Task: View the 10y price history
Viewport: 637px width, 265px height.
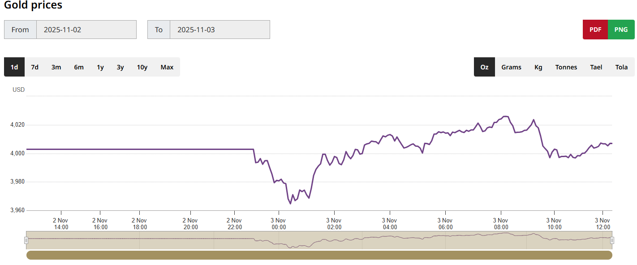Action: [x=142, y=67]
